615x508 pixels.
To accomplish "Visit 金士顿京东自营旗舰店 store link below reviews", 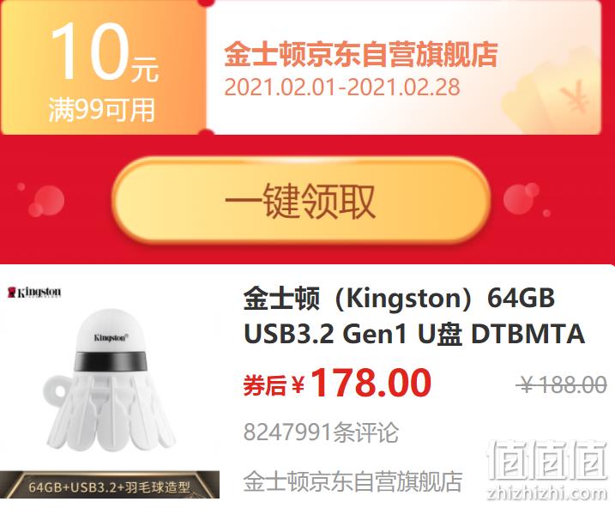I will pyautogui.click(x=353, y=481).
